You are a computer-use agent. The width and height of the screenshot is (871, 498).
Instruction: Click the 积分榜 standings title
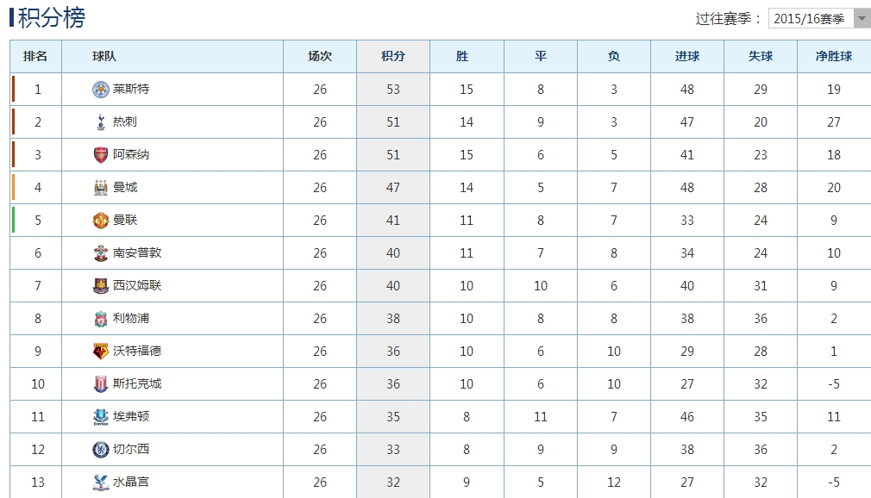coord(52,17)
